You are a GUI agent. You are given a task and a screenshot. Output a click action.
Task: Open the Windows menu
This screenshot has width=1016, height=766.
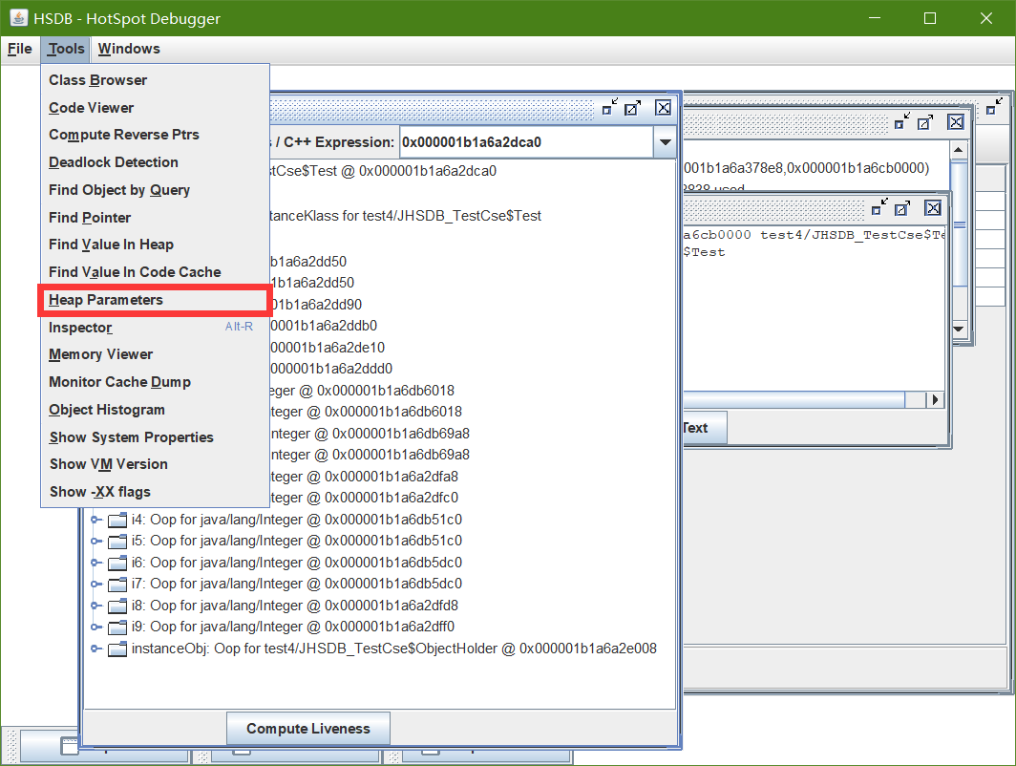coord(129,49)
